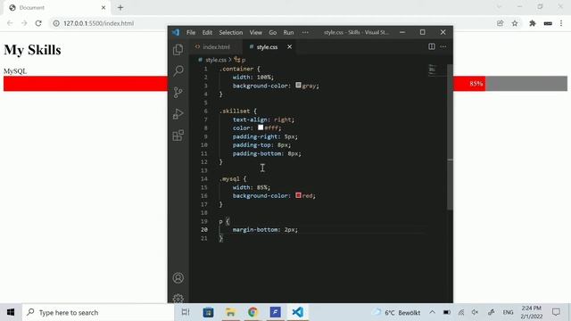Open the Go menu
Image resolution: width=571 pixels, height=321 pixels.
(273, 32)
